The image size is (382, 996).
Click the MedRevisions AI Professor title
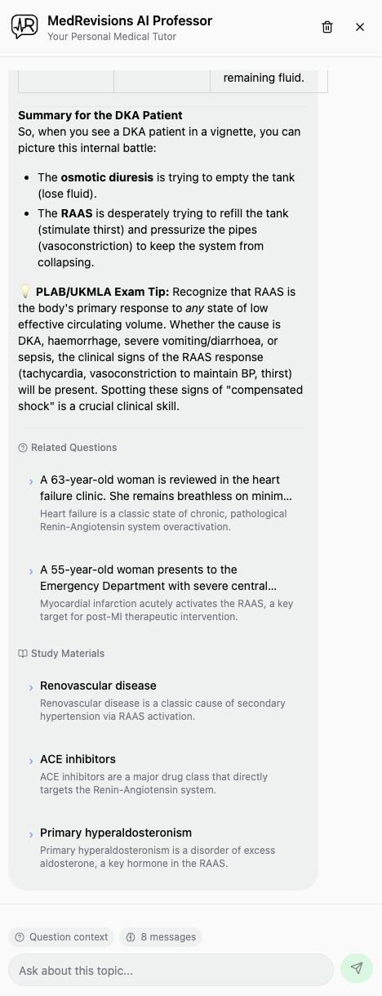click(130, 21)
